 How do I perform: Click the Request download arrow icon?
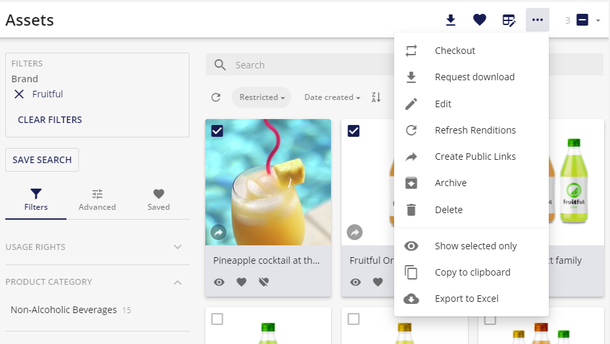(x=411, y=77)
